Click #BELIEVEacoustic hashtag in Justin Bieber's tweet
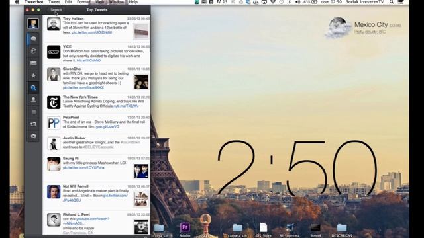Image resolution: width=424 pixels, height=238 pixels. click(99, 147)
